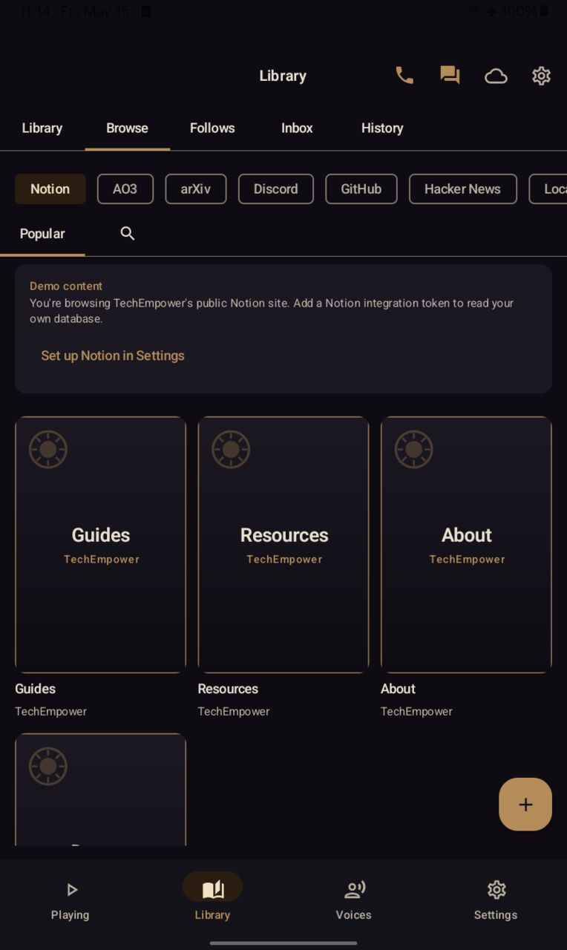The image size is (567, 950).
Task: Choose the AO3 source chip
Action: (125, 189)
